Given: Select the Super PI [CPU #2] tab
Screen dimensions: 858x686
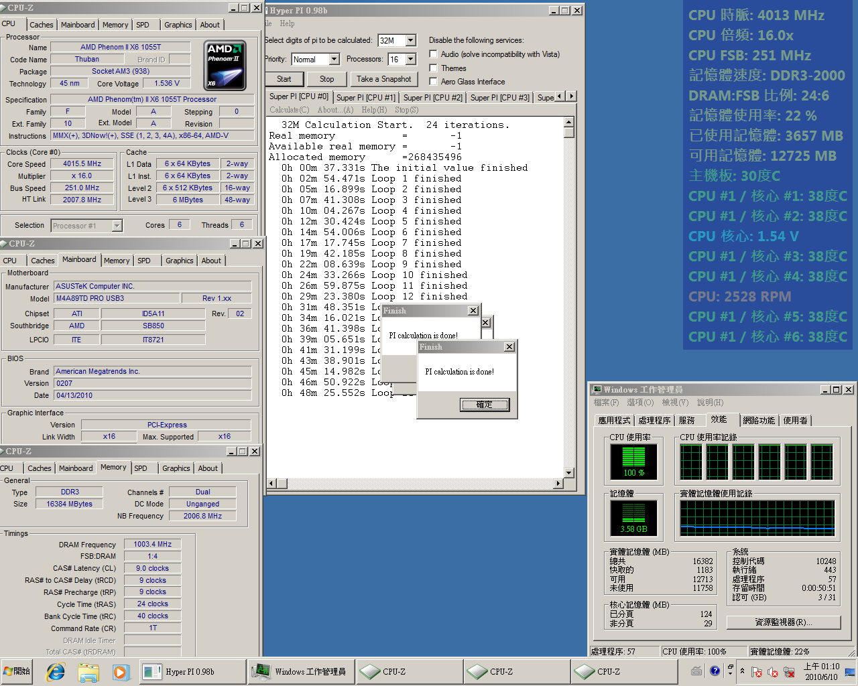Looking at the screenshot, I should [x=433, y=97].
